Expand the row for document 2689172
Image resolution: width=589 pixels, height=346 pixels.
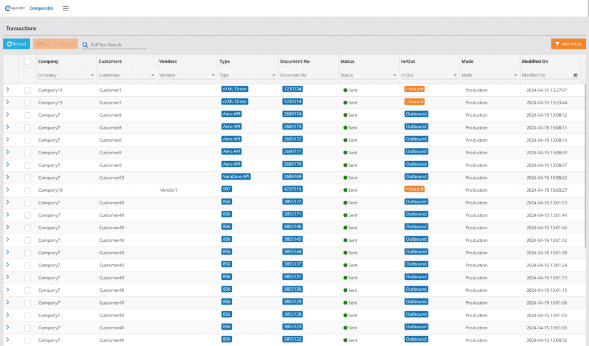coord(7,139)
